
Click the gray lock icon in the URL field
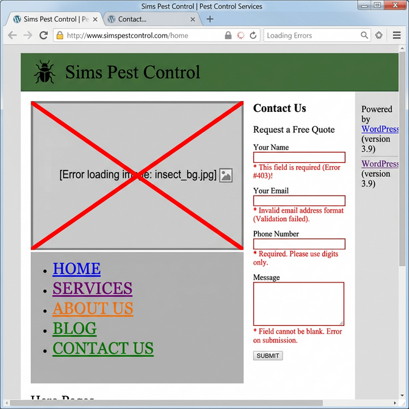228,35
